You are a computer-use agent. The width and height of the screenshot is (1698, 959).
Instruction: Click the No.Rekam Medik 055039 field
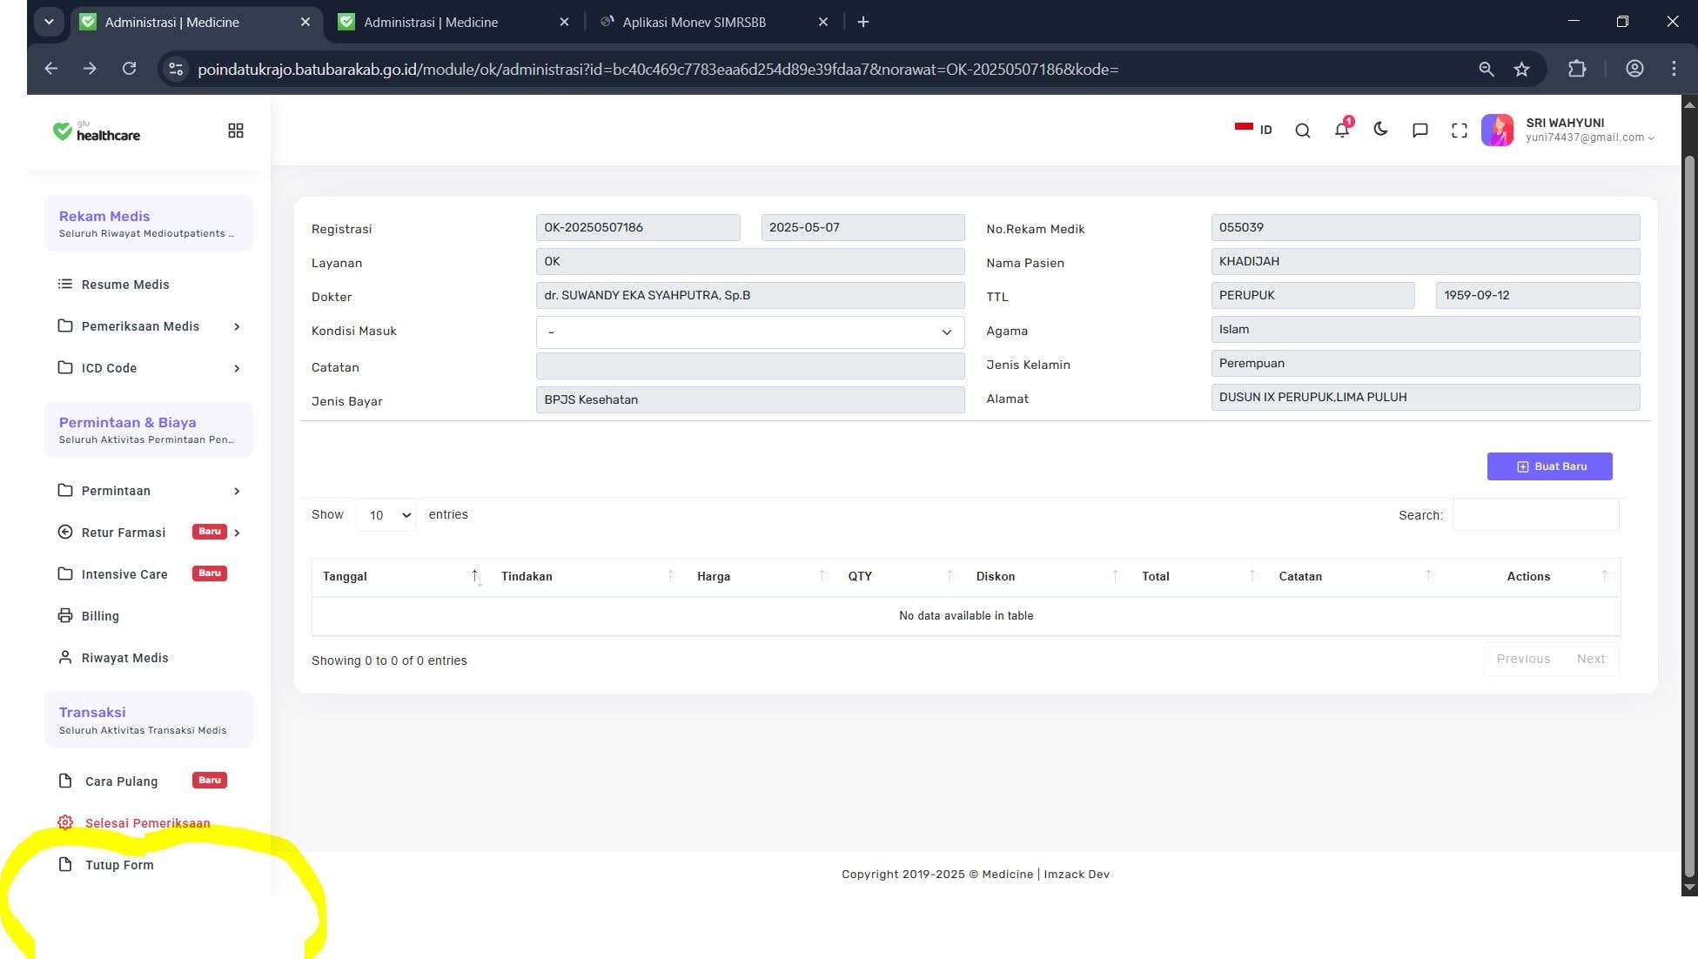pos(1425,227)
